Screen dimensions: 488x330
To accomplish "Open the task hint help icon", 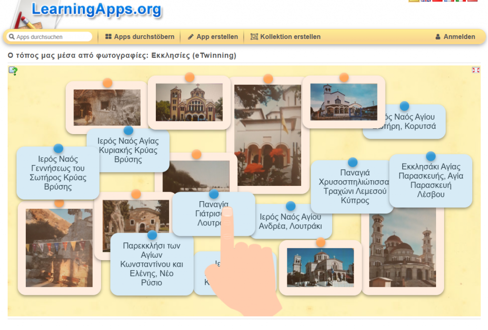I will [x=13, y=71].
